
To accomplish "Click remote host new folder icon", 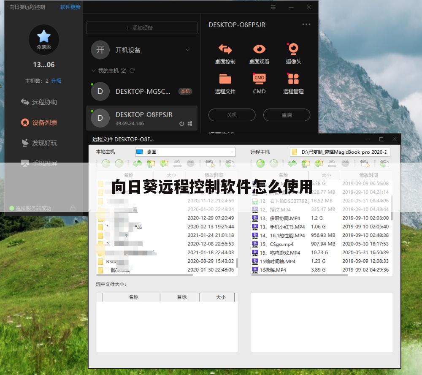I will click(319, 163).
